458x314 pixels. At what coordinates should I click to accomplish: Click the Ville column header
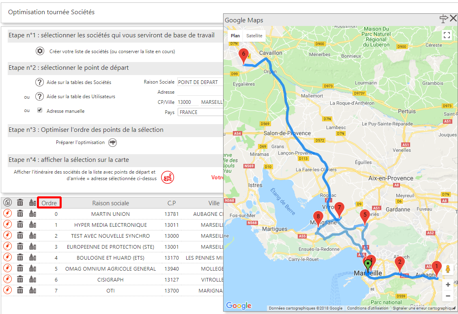(214, 203)
